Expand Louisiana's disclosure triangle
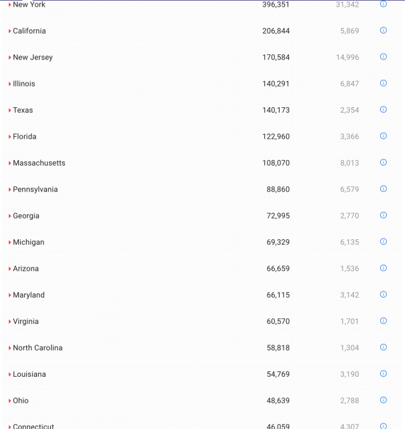Viewport: 405px width, 429px height. point(9,375)
